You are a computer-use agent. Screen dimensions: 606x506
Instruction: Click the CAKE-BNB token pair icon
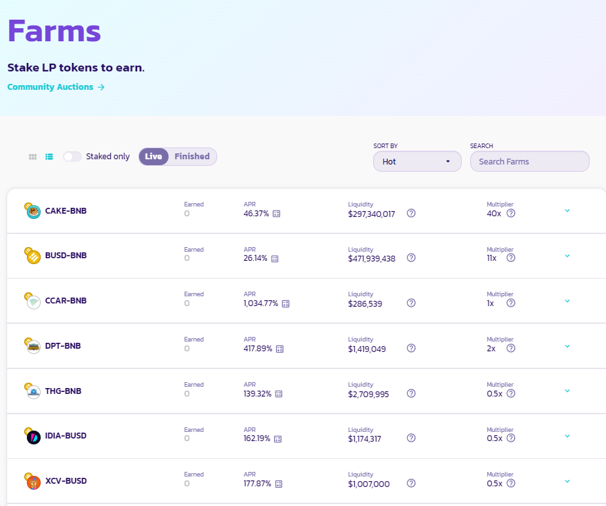(x=33, y=211)
